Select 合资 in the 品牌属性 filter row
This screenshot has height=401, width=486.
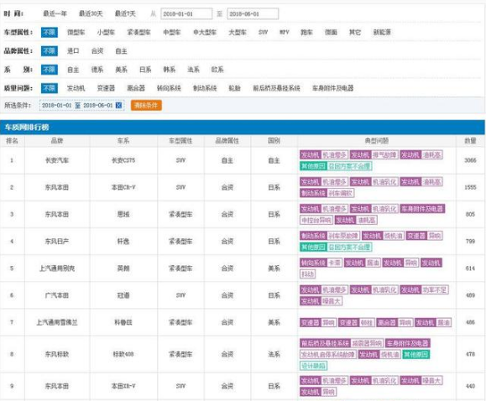pos(97,51)
